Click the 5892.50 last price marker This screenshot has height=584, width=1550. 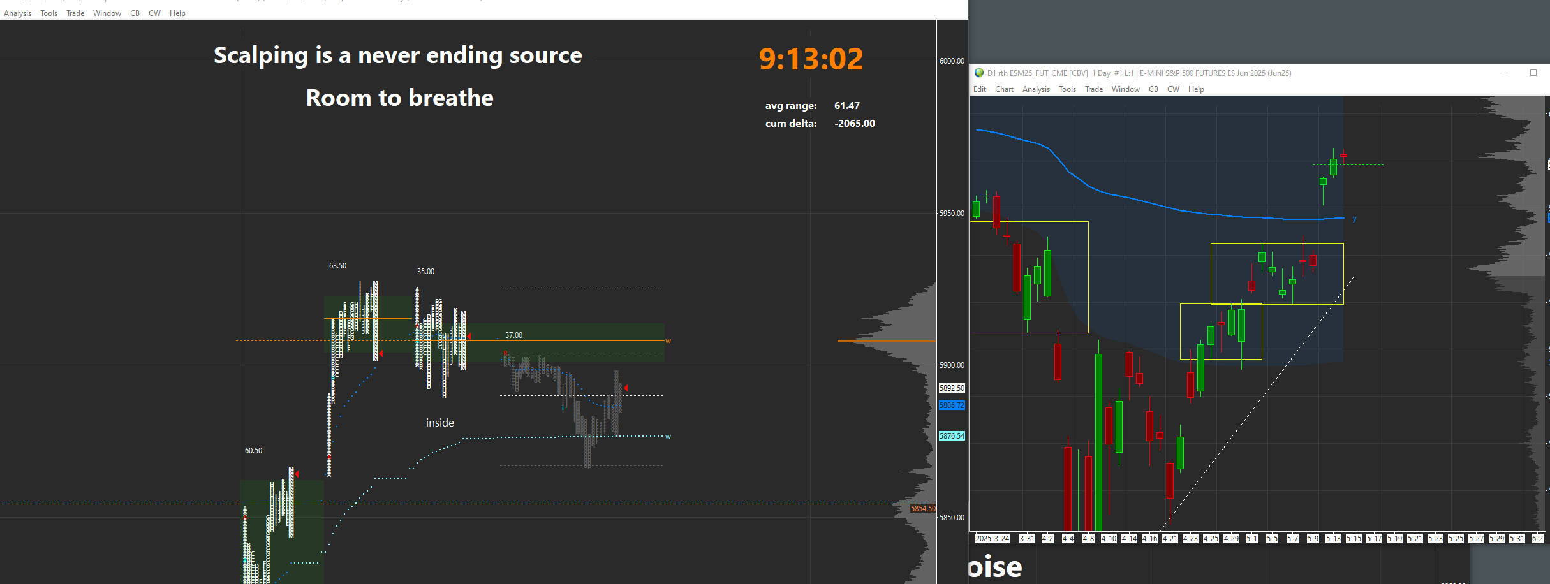952,388
